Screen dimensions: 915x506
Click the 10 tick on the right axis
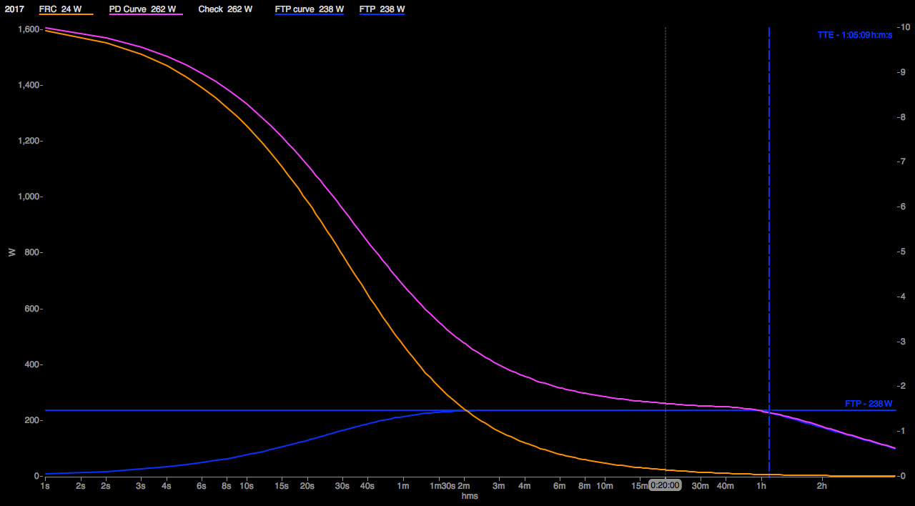[x=904, y=27]
